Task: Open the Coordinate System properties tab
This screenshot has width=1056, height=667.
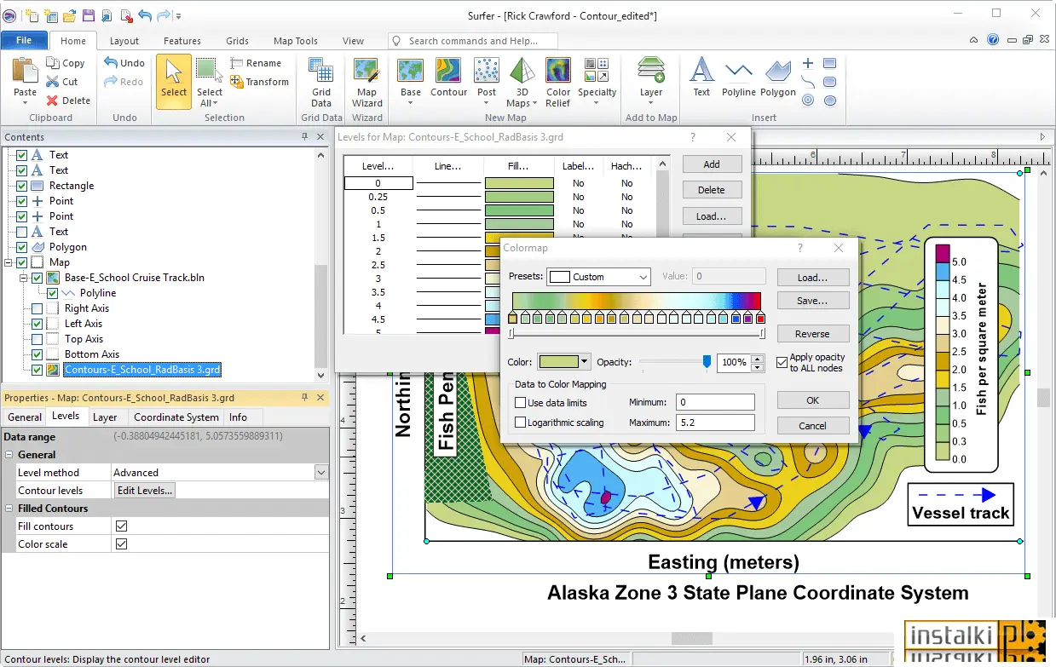Action: tap(176, 417)
